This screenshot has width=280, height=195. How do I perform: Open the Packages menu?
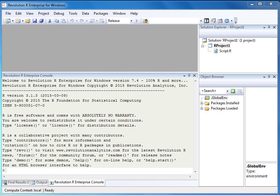click(101, 13)
